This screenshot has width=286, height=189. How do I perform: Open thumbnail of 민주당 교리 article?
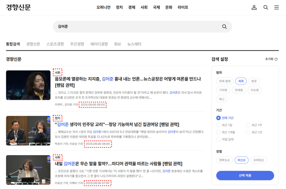(28, 130)
